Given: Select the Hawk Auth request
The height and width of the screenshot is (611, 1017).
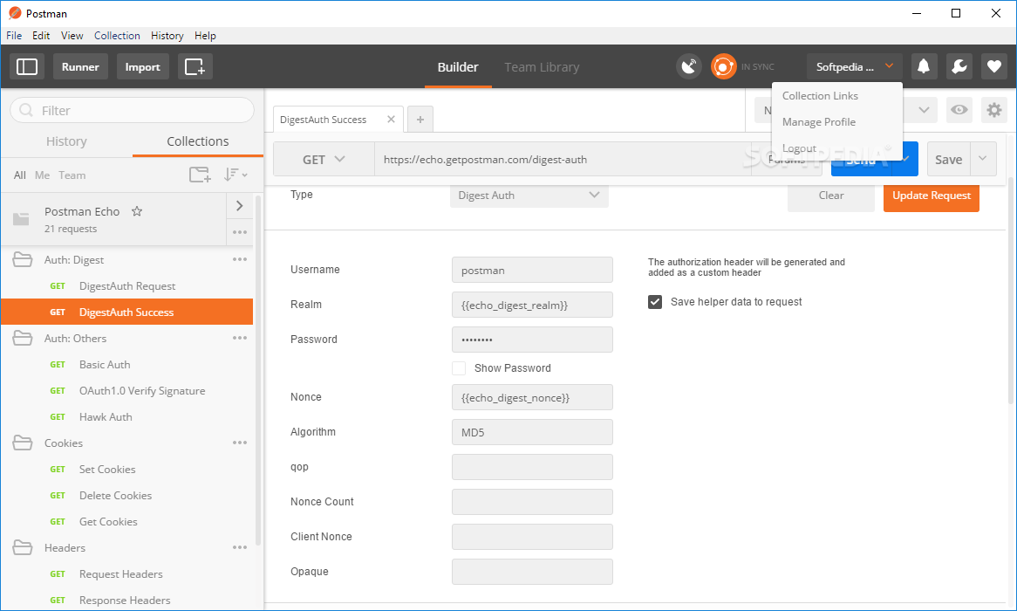Looking at the screenshot, I should tap(127, 417).
